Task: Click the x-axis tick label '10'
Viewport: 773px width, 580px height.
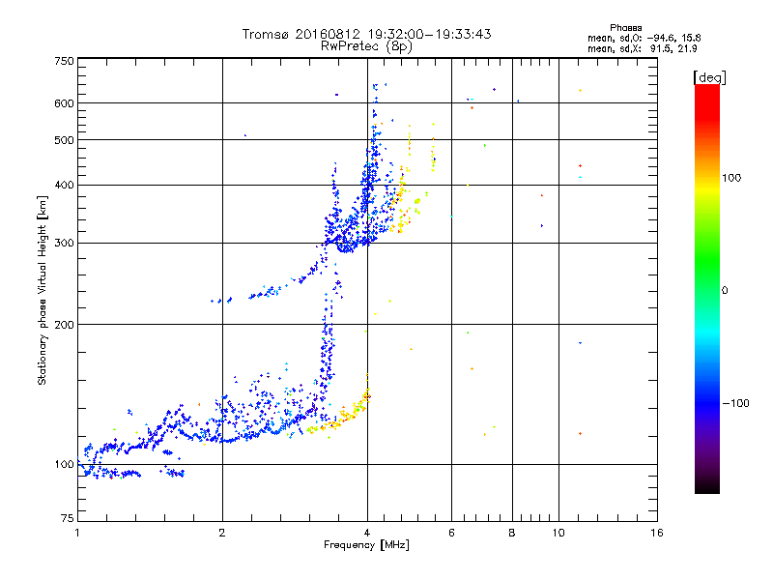Action: (558, 533)
